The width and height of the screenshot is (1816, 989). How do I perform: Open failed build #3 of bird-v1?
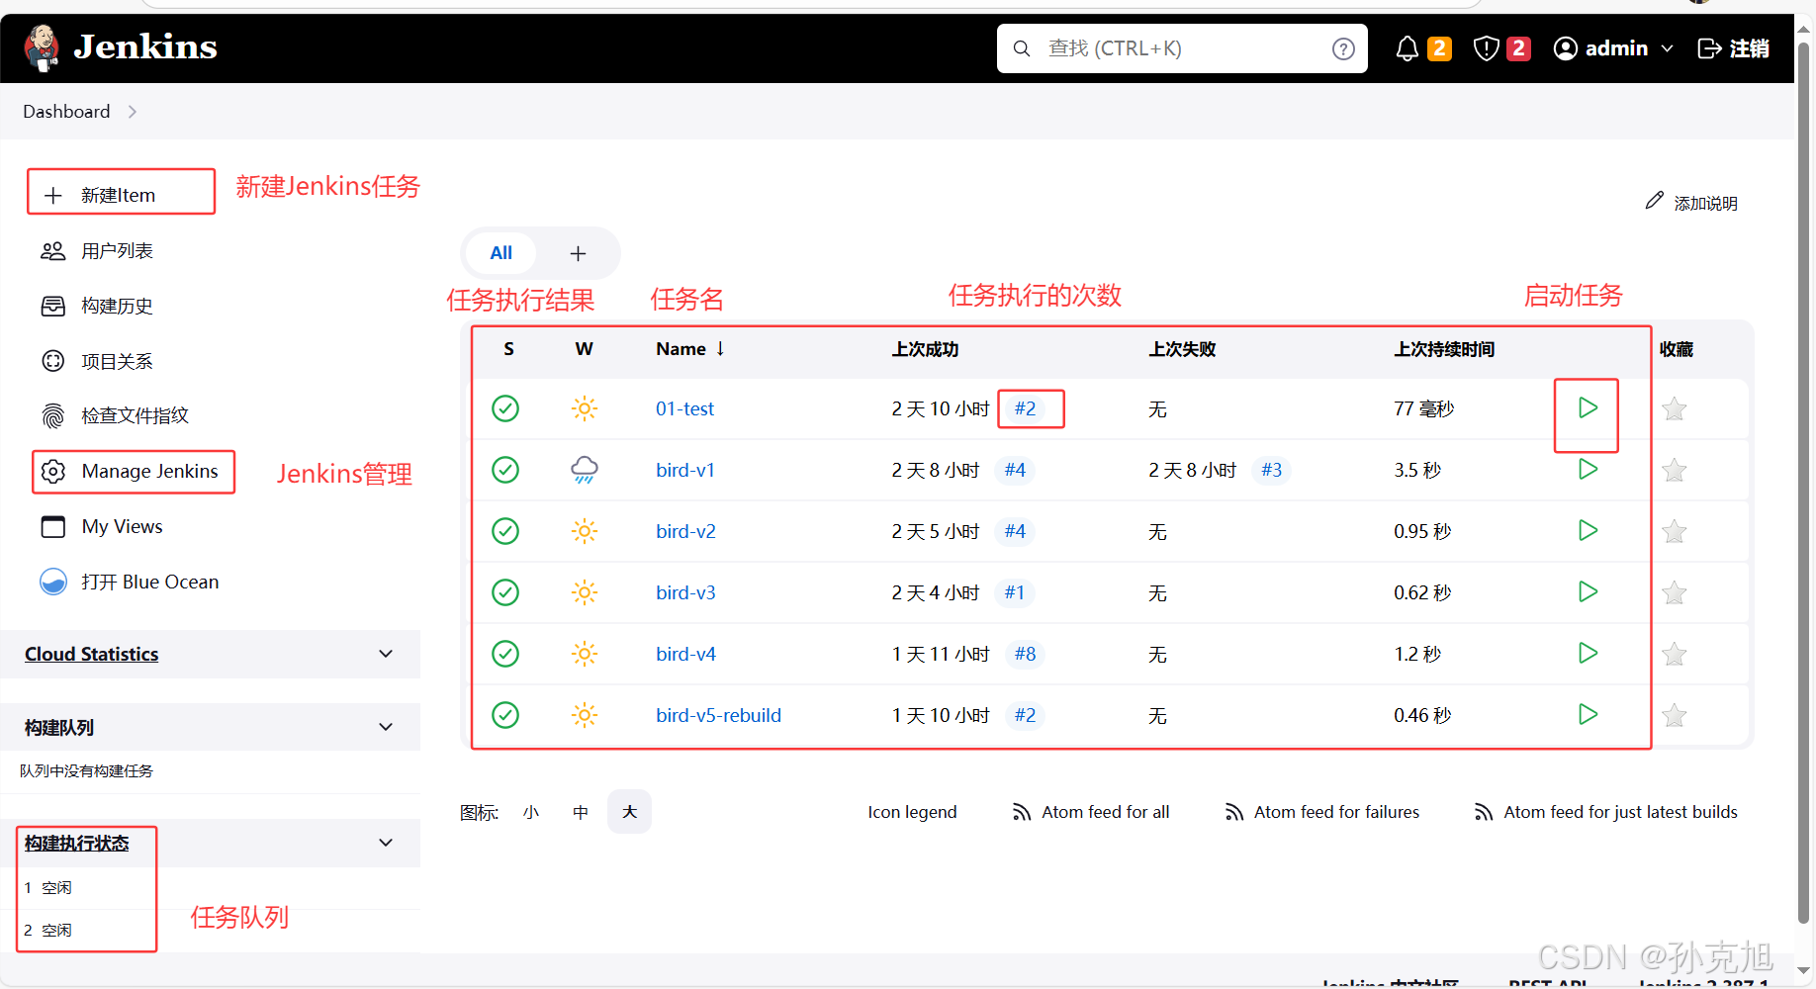click(1271, 470)
